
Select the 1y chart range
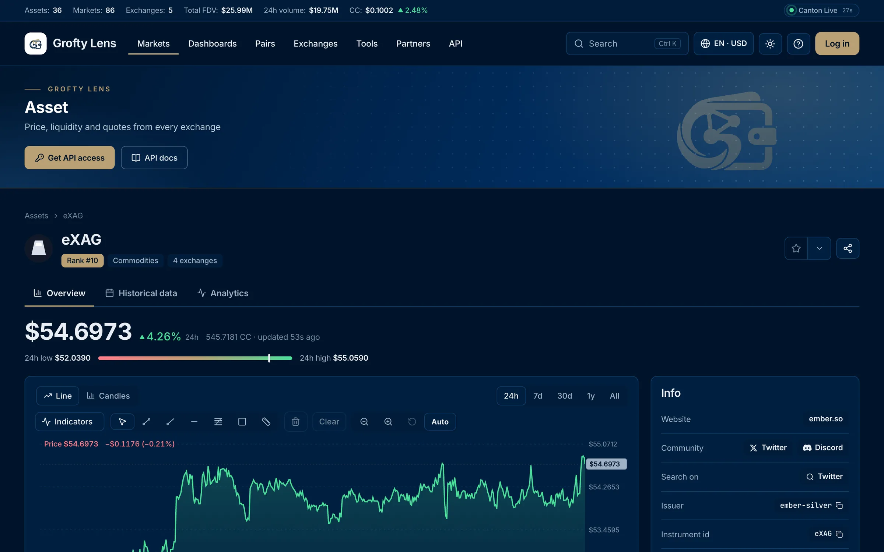(591, 396)
